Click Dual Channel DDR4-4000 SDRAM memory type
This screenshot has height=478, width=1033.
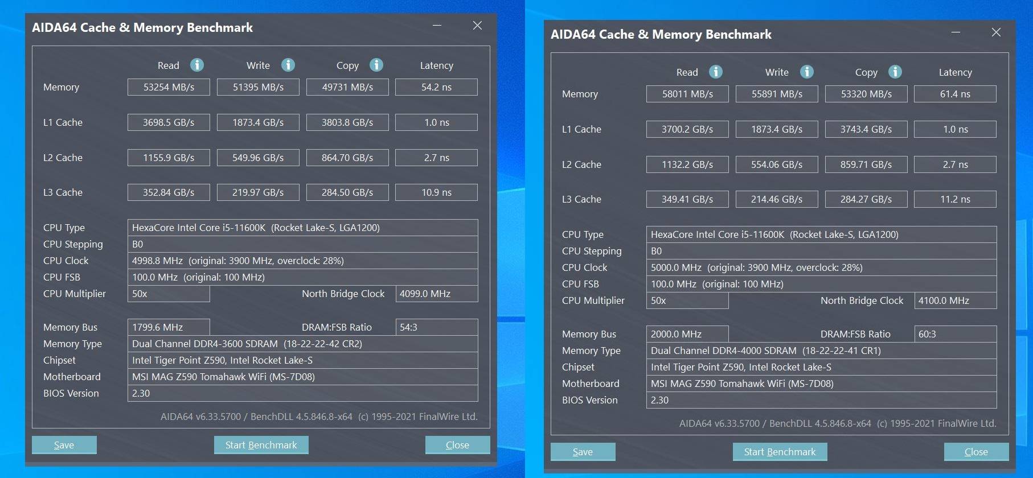pos(822,351)
